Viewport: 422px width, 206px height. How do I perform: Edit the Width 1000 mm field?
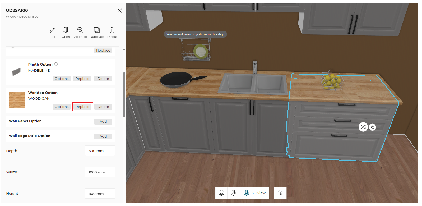tap(100, 172)
